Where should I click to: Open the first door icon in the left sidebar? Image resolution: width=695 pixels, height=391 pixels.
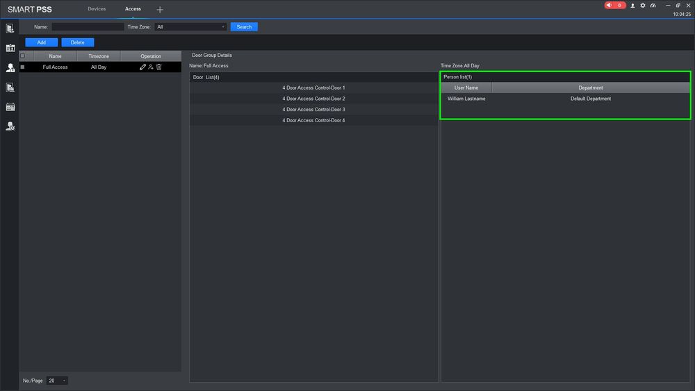coord(10,28)
